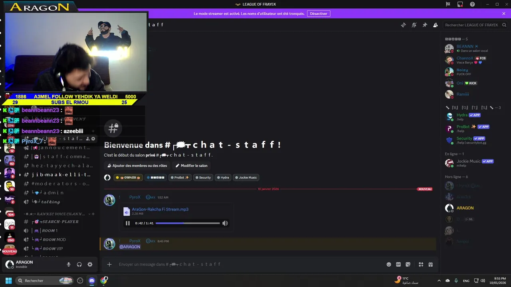Open the hez-tayyech-ala channel
Image resolution: width=511 pixels, height=287 pixels.
point(59,165)
